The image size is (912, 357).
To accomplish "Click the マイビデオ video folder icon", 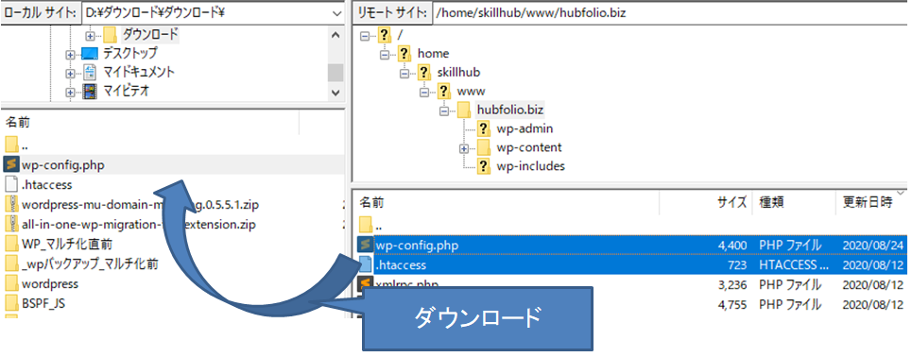I will pyautogui.click(x=90, y=92).
